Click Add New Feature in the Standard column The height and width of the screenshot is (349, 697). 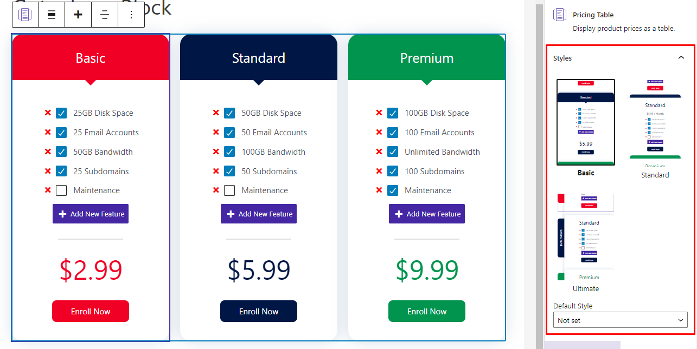[259, 214]
